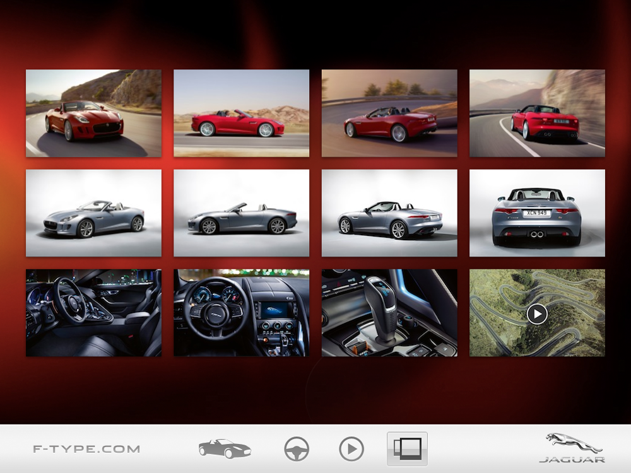
Task: Open the car exterior view icon
Action: 225,448
